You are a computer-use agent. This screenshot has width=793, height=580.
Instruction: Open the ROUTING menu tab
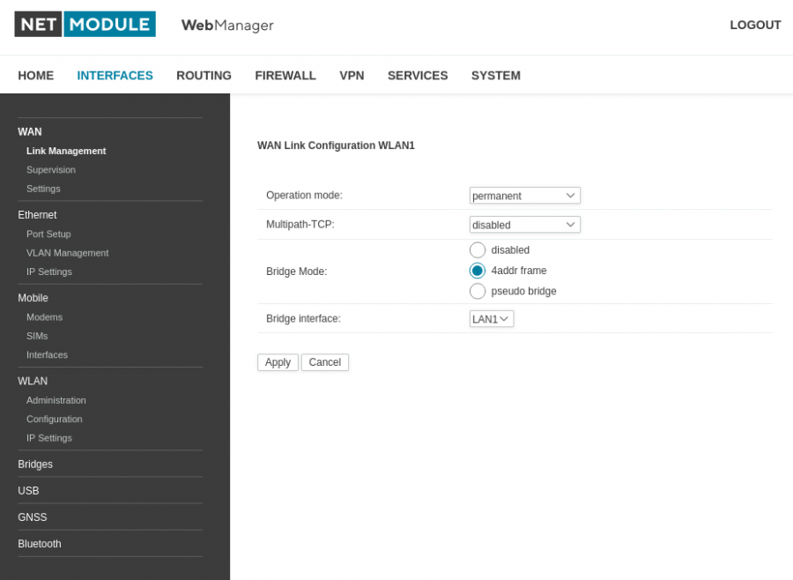pos(204,76)
